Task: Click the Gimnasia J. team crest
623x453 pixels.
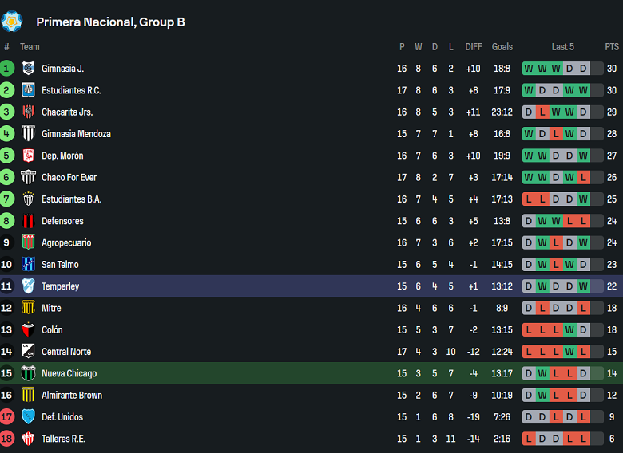Action: pos(29,69)
